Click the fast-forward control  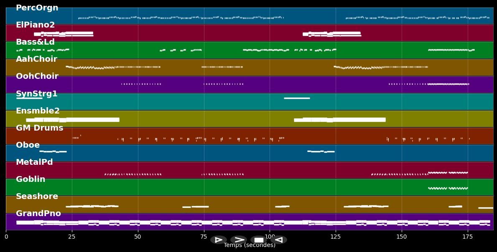coord(239,240)
